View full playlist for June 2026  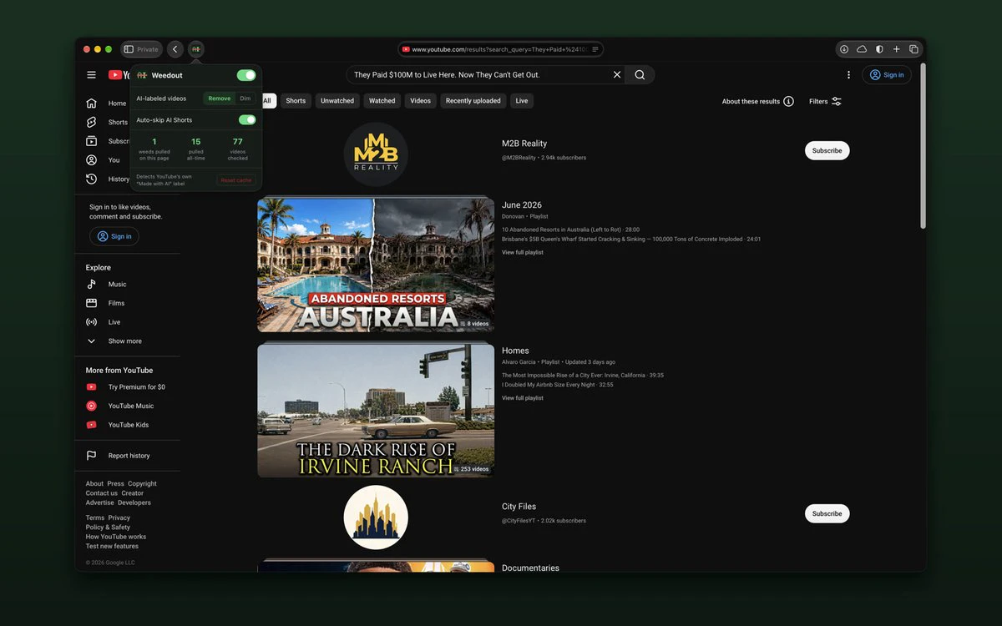(523, 252)
